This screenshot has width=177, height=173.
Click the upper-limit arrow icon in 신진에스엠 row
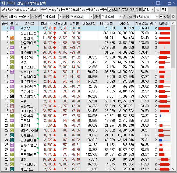[55, 33]
